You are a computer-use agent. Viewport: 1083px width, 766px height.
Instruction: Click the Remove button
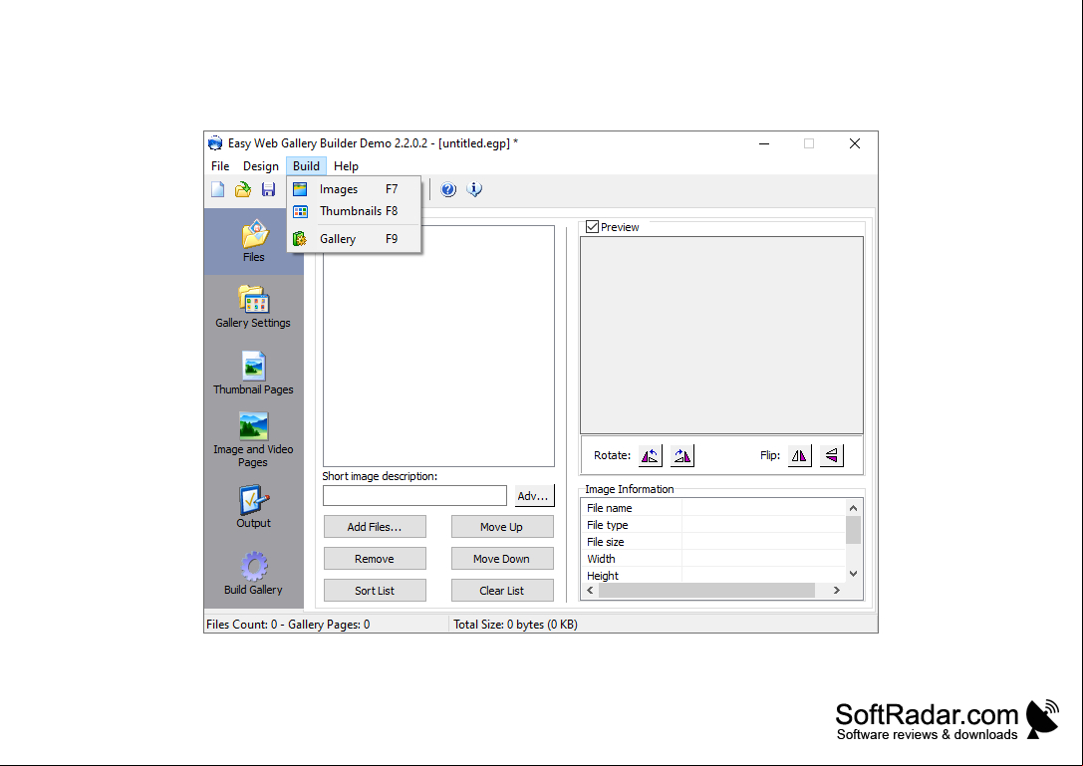(375, 559)
